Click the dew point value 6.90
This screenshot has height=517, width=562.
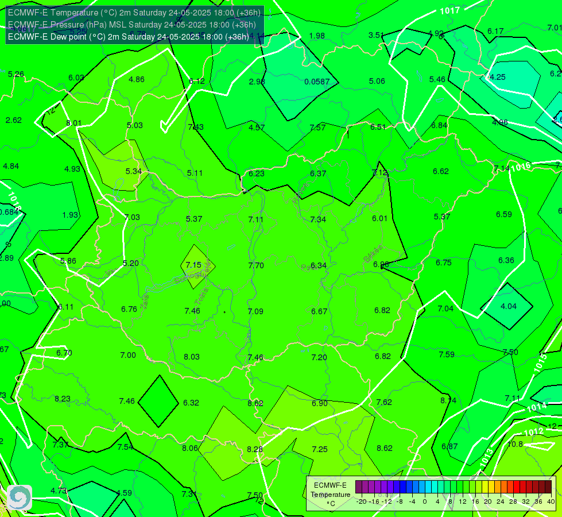(320, 403)
